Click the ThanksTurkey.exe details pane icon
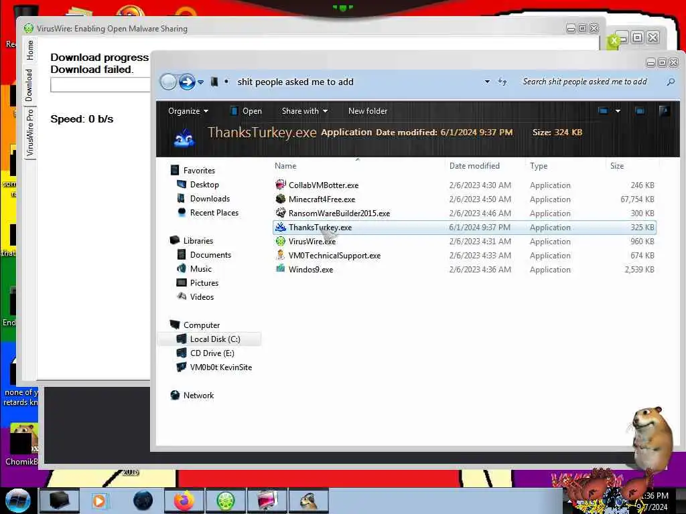 [x=184, y=137]
